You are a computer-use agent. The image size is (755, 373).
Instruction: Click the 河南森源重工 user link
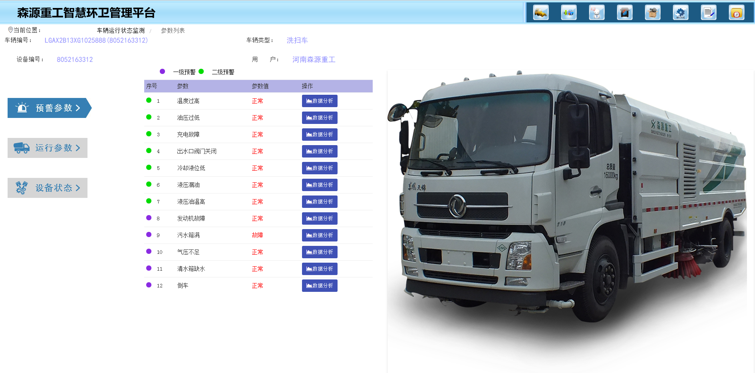point(314,60)
